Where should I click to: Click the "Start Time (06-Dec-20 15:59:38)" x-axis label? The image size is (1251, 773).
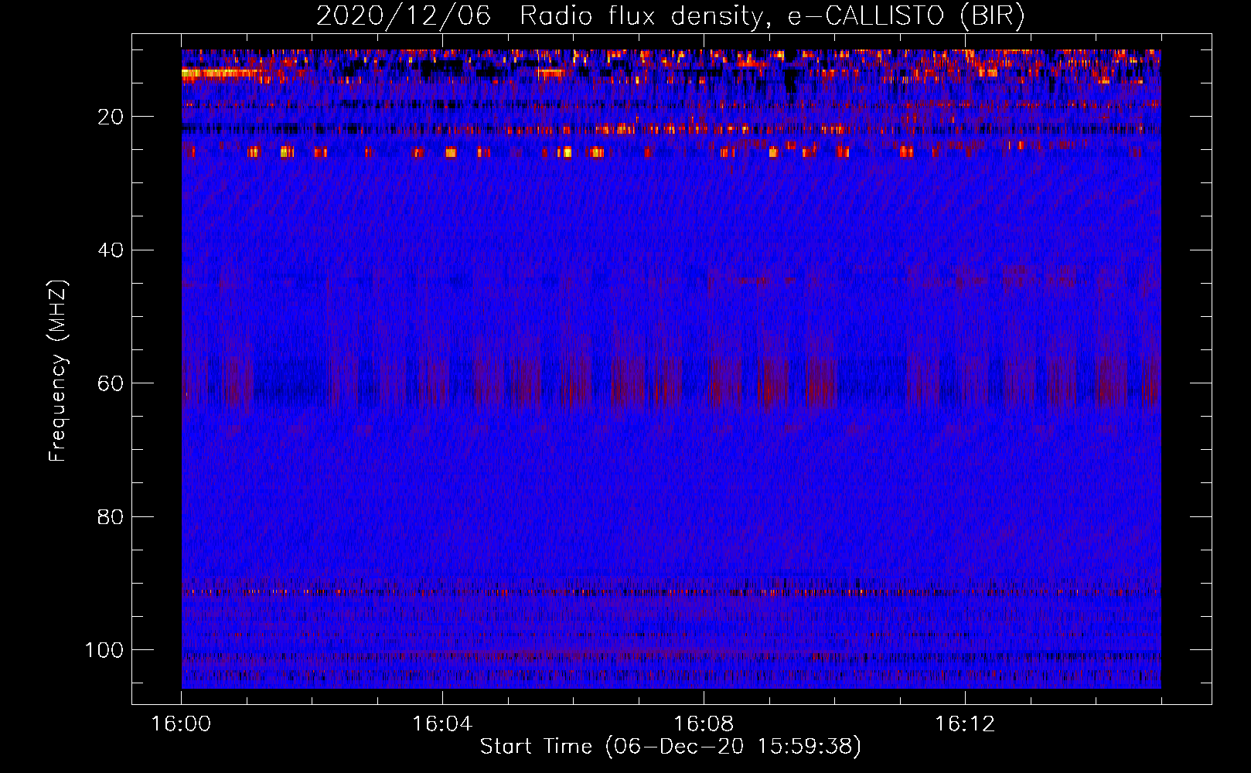[670, 747]
